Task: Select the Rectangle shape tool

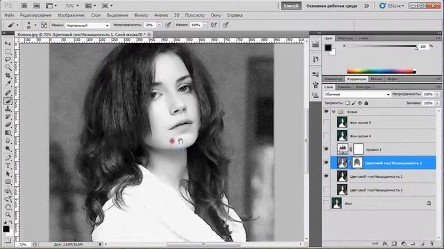Action: click(x=8, y=182)
